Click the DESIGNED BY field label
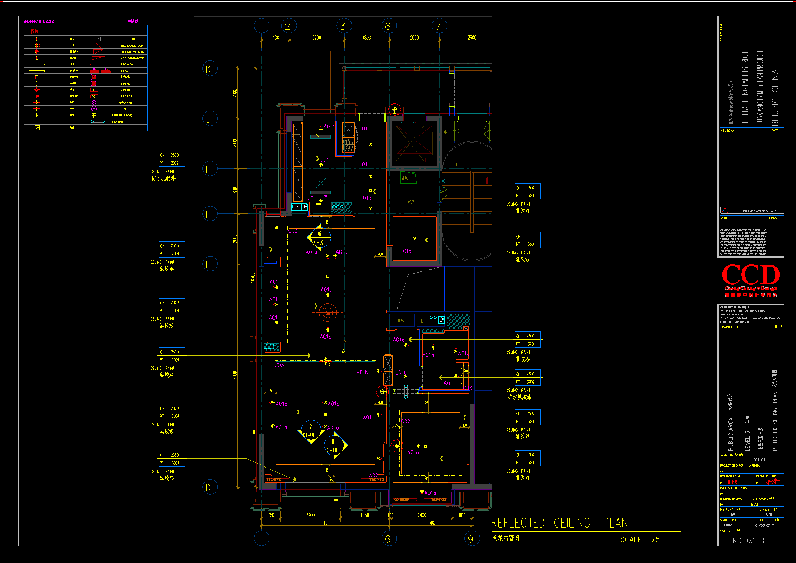 coord(728,476)
